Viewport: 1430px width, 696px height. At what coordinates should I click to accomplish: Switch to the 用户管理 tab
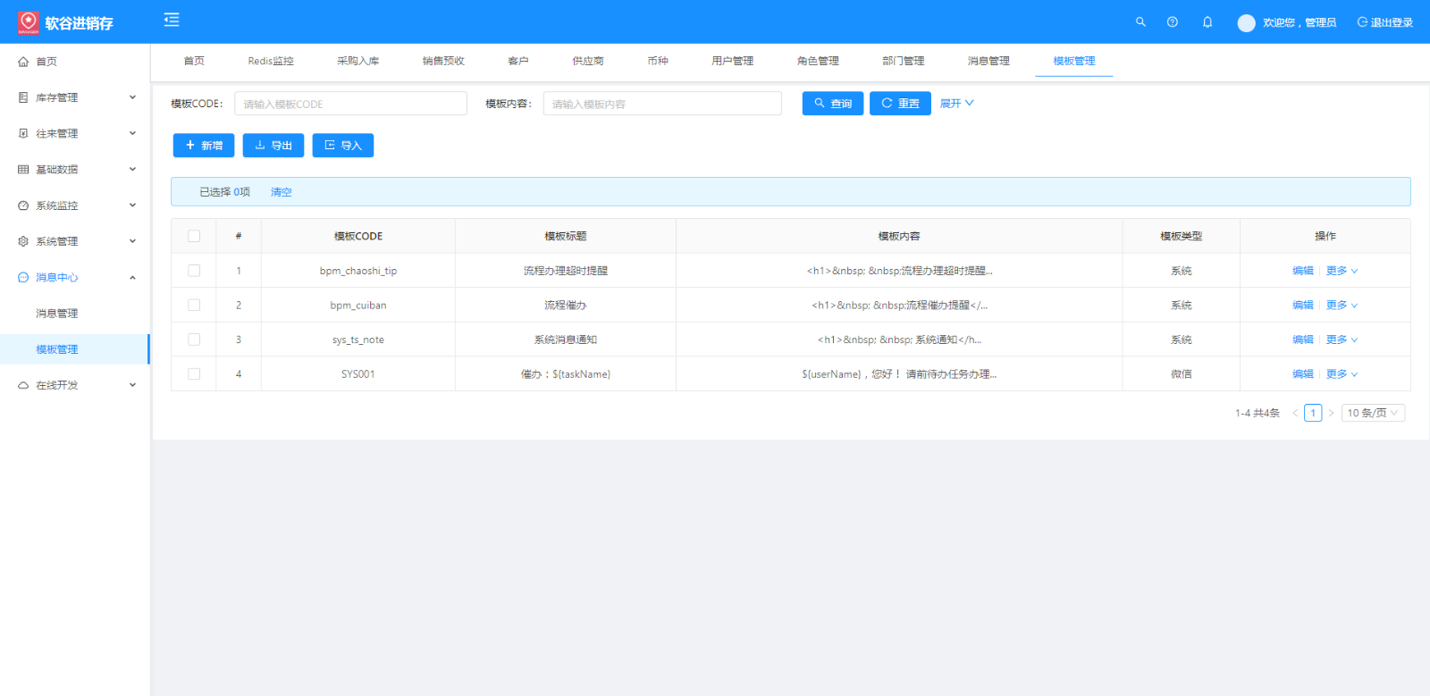pos(732,61)
